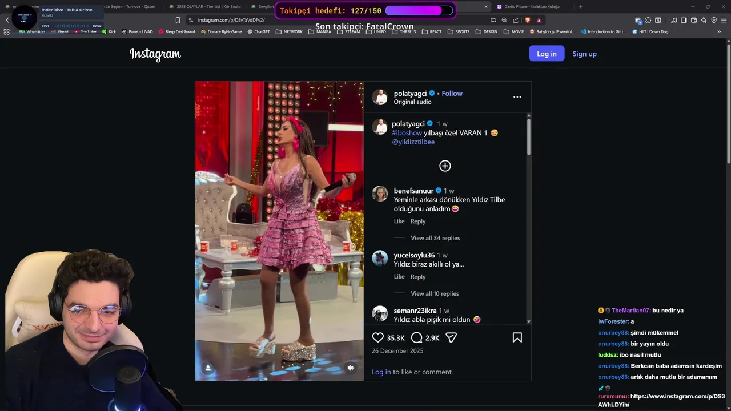This screenshot has width=731, height=411.
Task: Unmute the video audio speaker icon
Action: [x=351, y=368]
